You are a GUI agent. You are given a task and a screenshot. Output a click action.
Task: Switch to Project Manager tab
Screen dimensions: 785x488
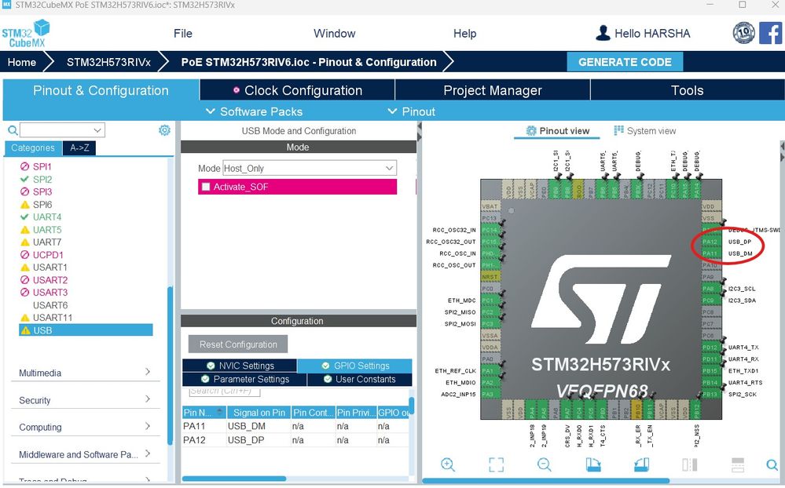click(493, 90)
